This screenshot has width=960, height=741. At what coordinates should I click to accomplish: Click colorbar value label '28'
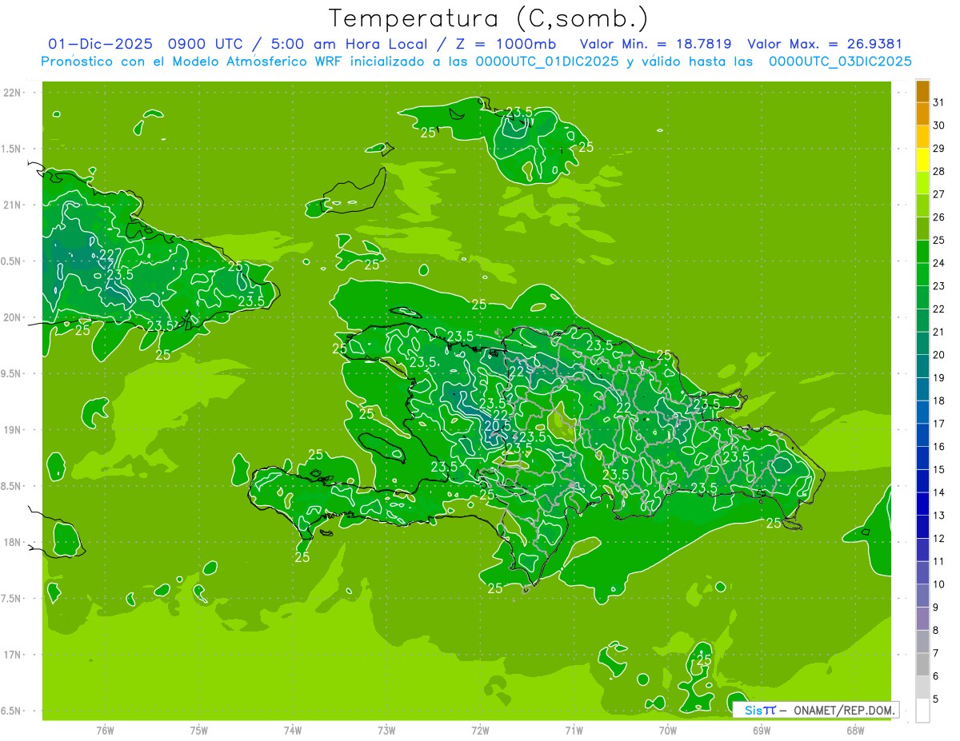click(x=939, y=171)
